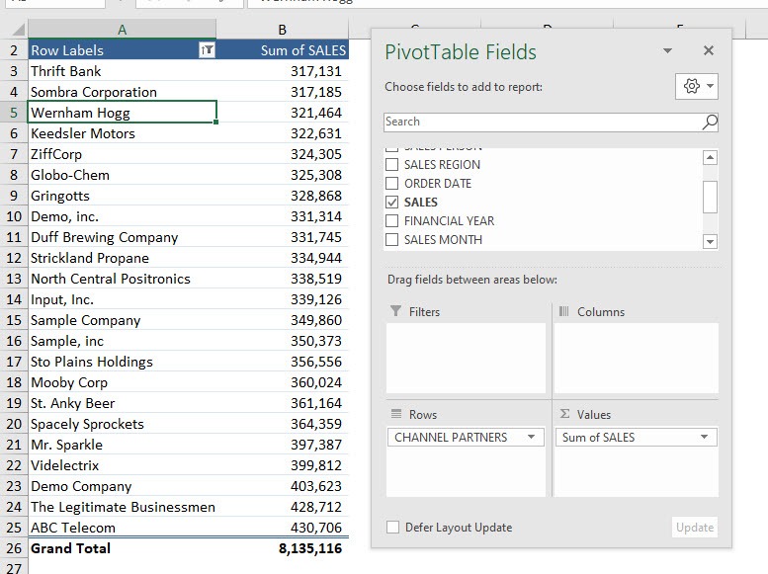Select the Spacely Sprockets cell
The height and width of the screenshot is (574, 768).
[122, 424]
